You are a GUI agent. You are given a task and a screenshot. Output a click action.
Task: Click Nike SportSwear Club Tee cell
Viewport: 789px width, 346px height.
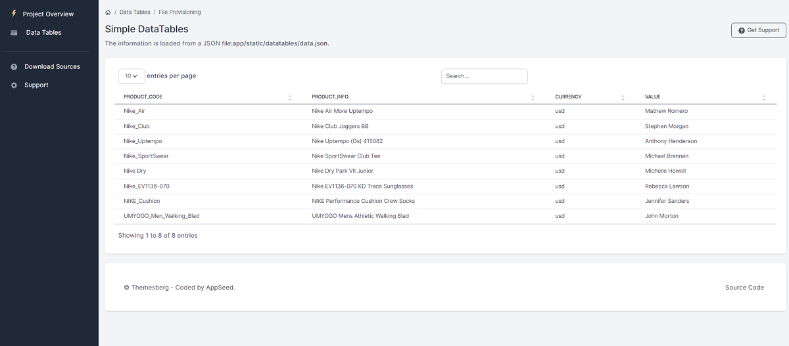(346, 156)
